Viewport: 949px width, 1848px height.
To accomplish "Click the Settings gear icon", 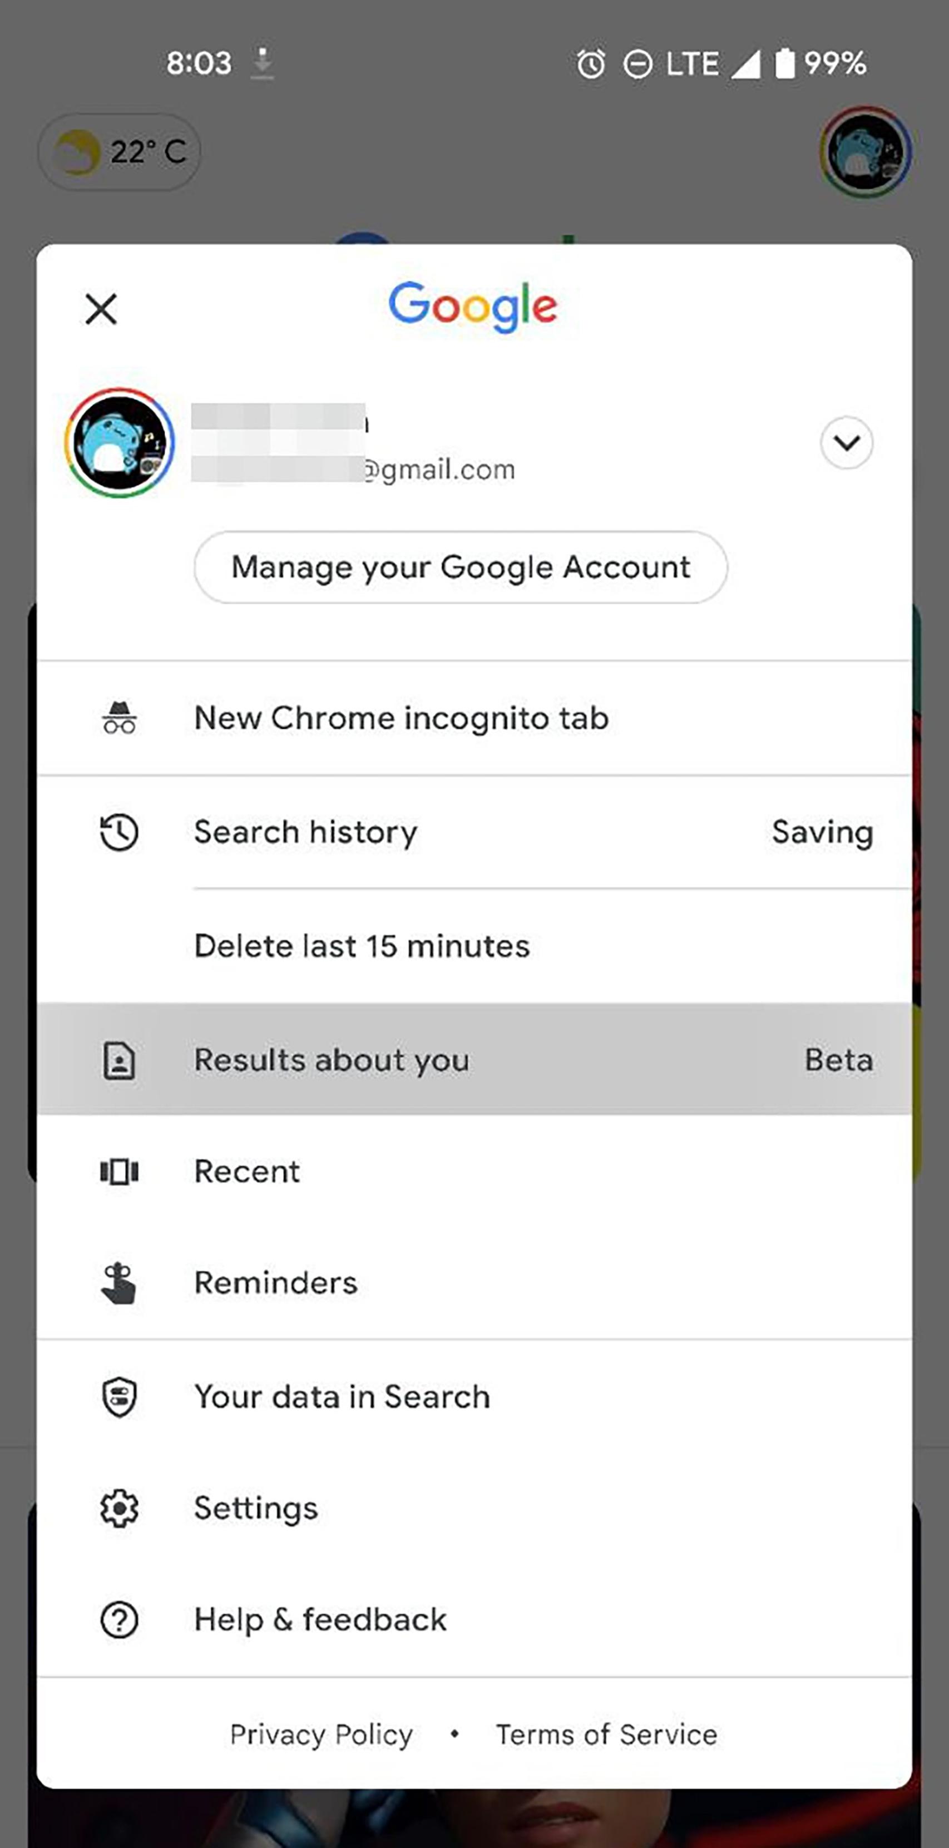I will click(119, 1508).
